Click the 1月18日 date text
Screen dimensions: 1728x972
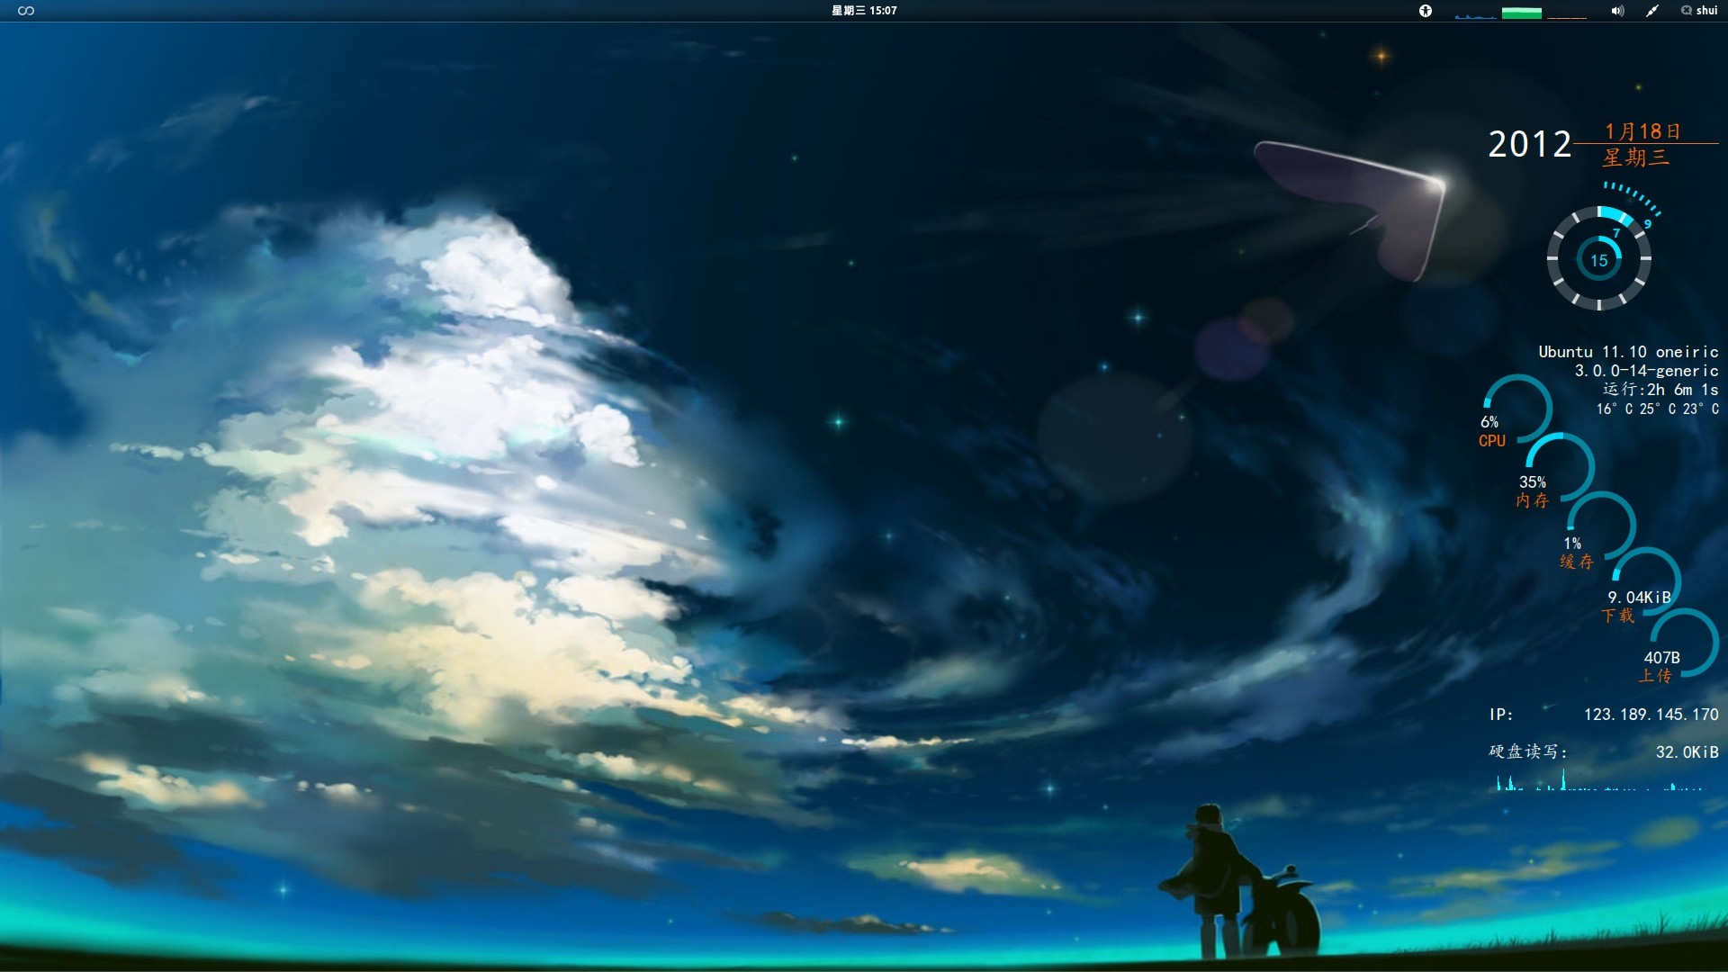[x=1642, y=131]
